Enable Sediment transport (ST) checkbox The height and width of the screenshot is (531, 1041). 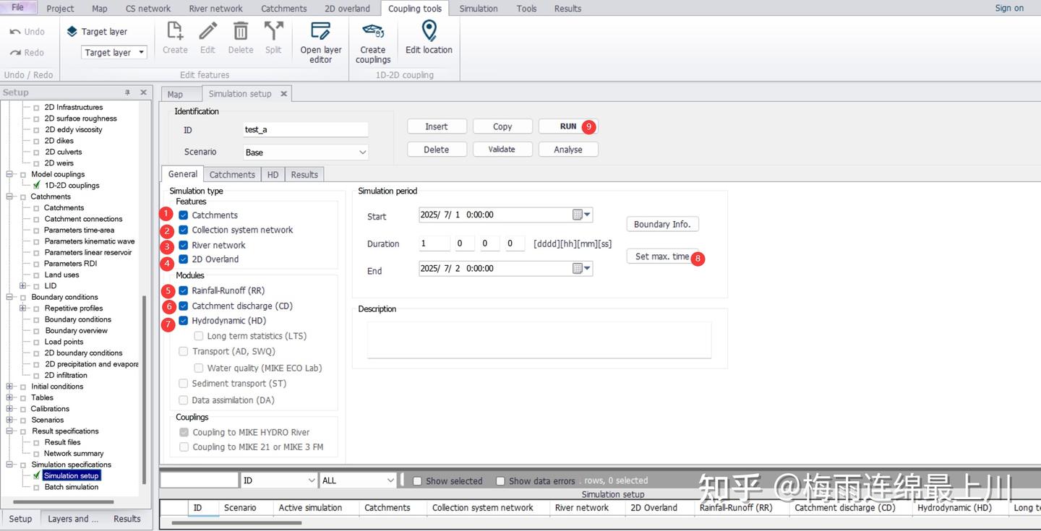point(184,384)
